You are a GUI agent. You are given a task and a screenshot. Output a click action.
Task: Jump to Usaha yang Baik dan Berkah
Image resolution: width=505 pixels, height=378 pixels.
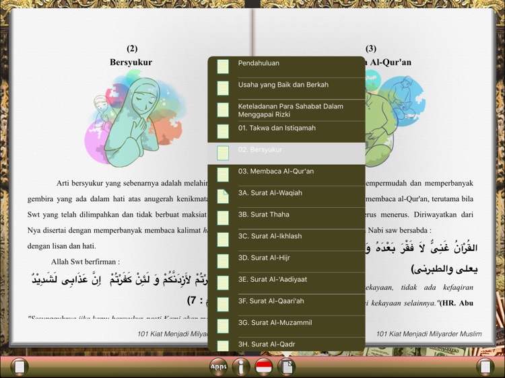coord(286,89)
